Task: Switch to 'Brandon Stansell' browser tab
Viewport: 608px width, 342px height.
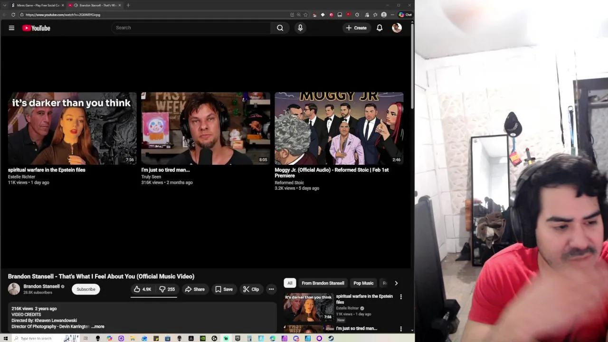Action: click(x=95, y=5)
